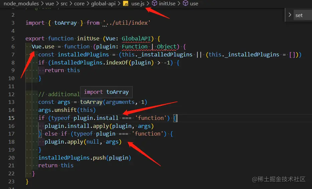Open the core breadcrumb segment
The height and width of the screenshot is (189, 312).
[79, 4]
